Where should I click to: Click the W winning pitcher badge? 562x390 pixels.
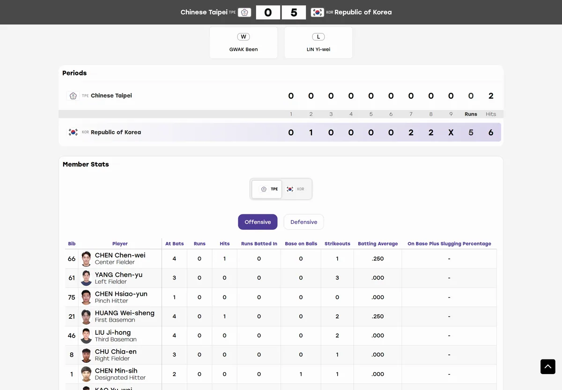point(244,37)
